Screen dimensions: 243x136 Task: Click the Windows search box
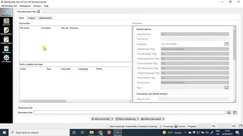pyautogui.click(x=39, y=133)
